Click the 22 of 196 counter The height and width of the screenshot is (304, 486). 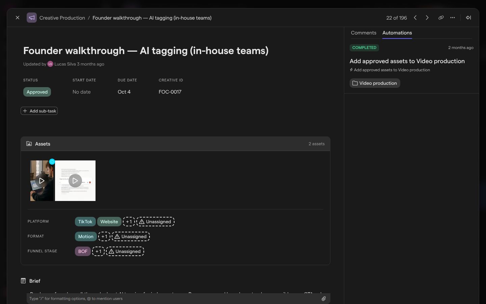[397, 18]
